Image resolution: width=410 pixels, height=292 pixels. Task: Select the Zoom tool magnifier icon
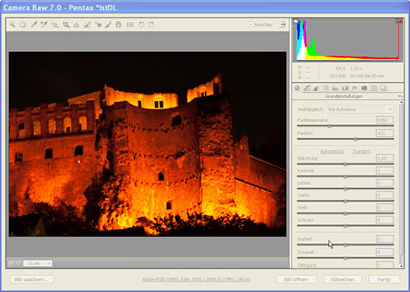(x=12, y=24)
